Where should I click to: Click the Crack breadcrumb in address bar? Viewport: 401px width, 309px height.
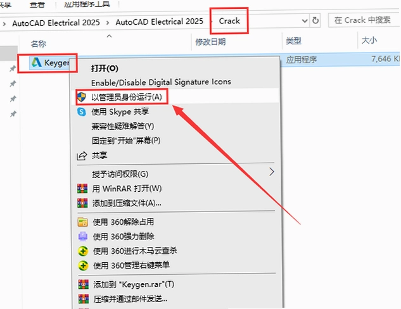[x=229, y=21]
